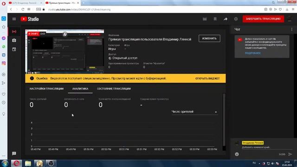Open OBS Studio from the taskbar

point(51,163)
